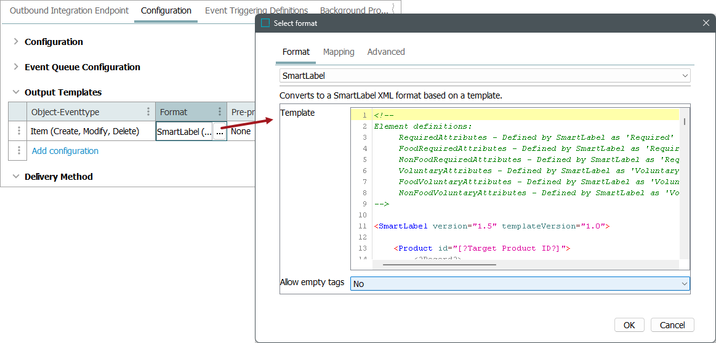Open the Allow empty tags dropdown

pos(684,284)
